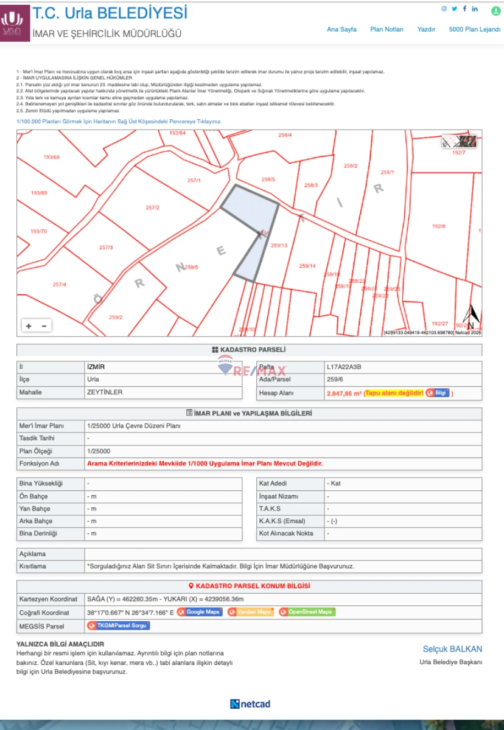Select parcel 193/68 on the map

tap(52, 157)
